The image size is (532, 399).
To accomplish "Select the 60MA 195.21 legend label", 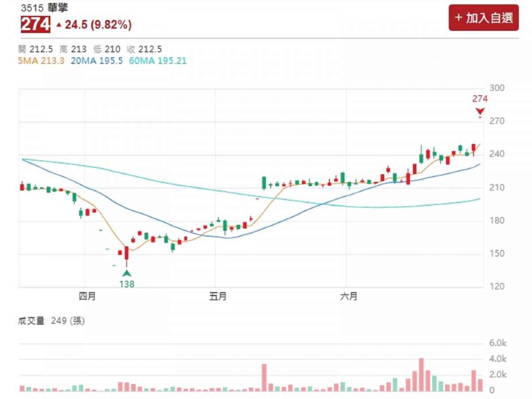I will click(x=158, y=61).
